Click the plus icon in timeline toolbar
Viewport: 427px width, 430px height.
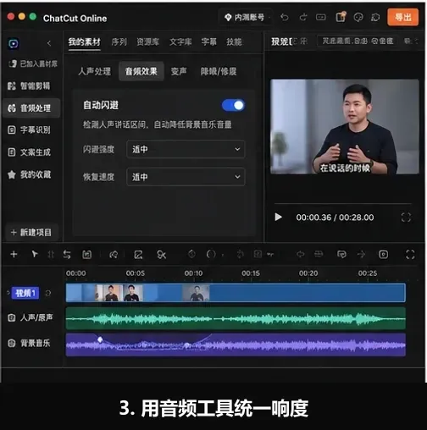(14, 254)
